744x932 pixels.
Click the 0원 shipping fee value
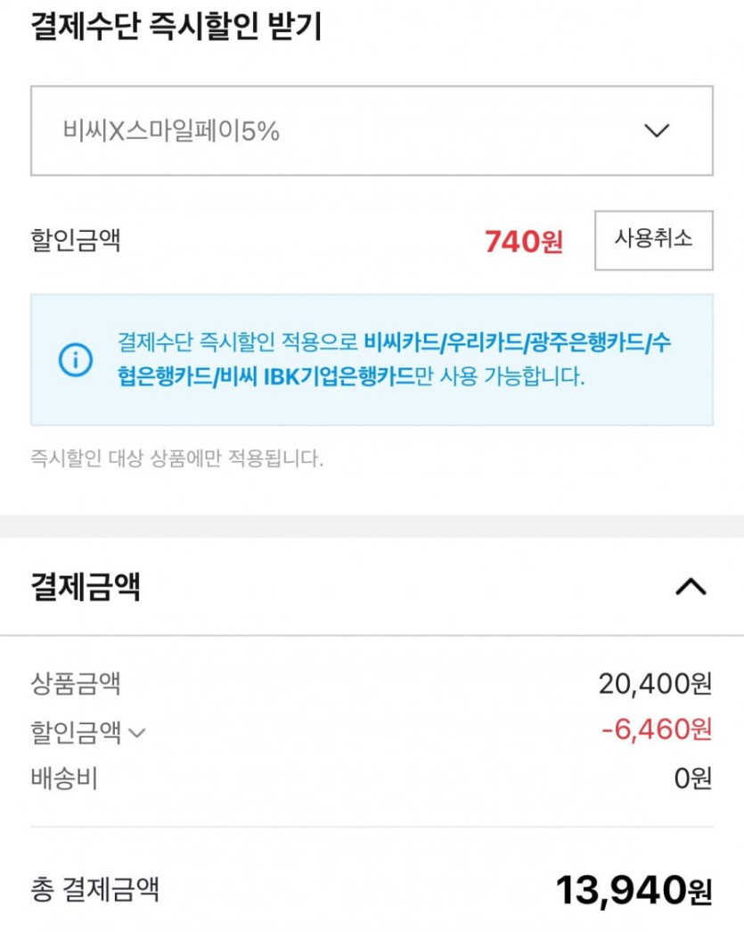(693, 778)
